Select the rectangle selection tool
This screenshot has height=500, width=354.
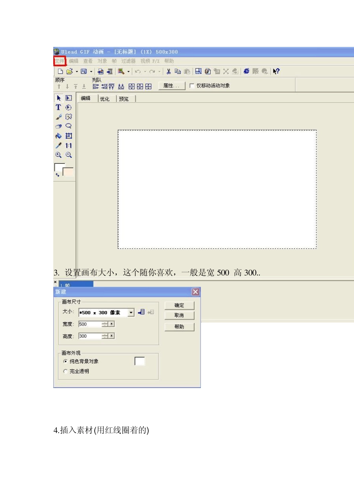point(69,98)
